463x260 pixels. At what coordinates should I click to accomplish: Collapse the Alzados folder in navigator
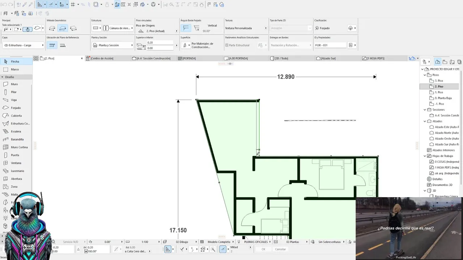(425, 121)
